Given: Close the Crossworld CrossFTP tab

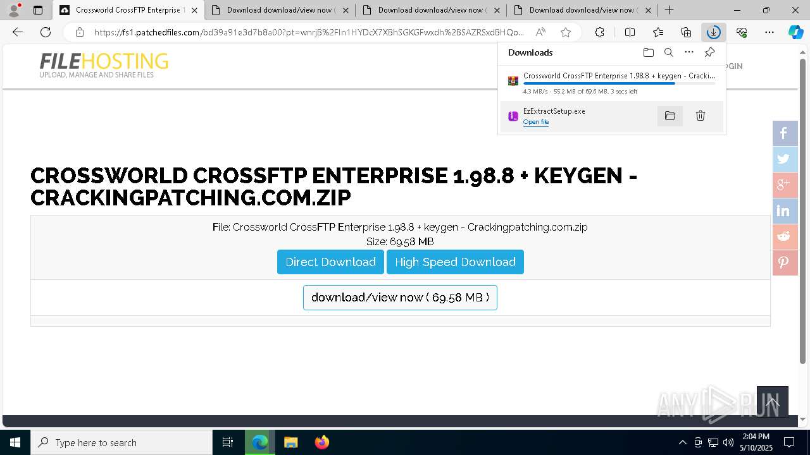Looking at the screenshot, I should [194, 10].
